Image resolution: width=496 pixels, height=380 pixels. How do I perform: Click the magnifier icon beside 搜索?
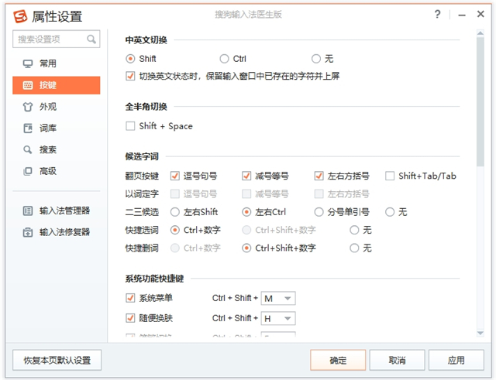point(28,150)
